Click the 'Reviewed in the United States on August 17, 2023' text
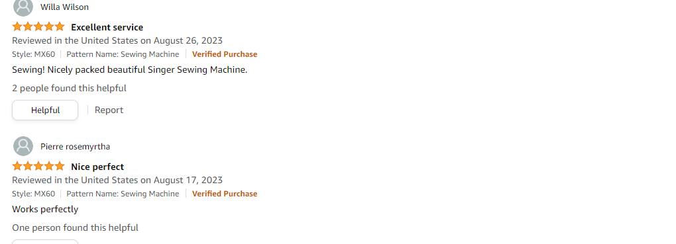 [117, 181]
